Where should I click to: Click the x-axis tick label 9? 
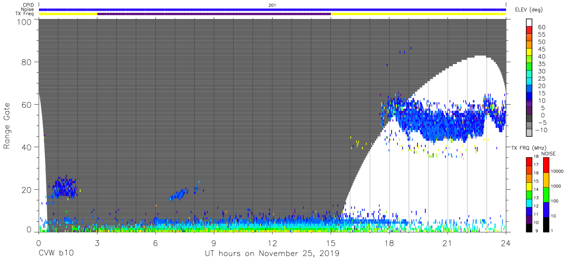(214, 243)
